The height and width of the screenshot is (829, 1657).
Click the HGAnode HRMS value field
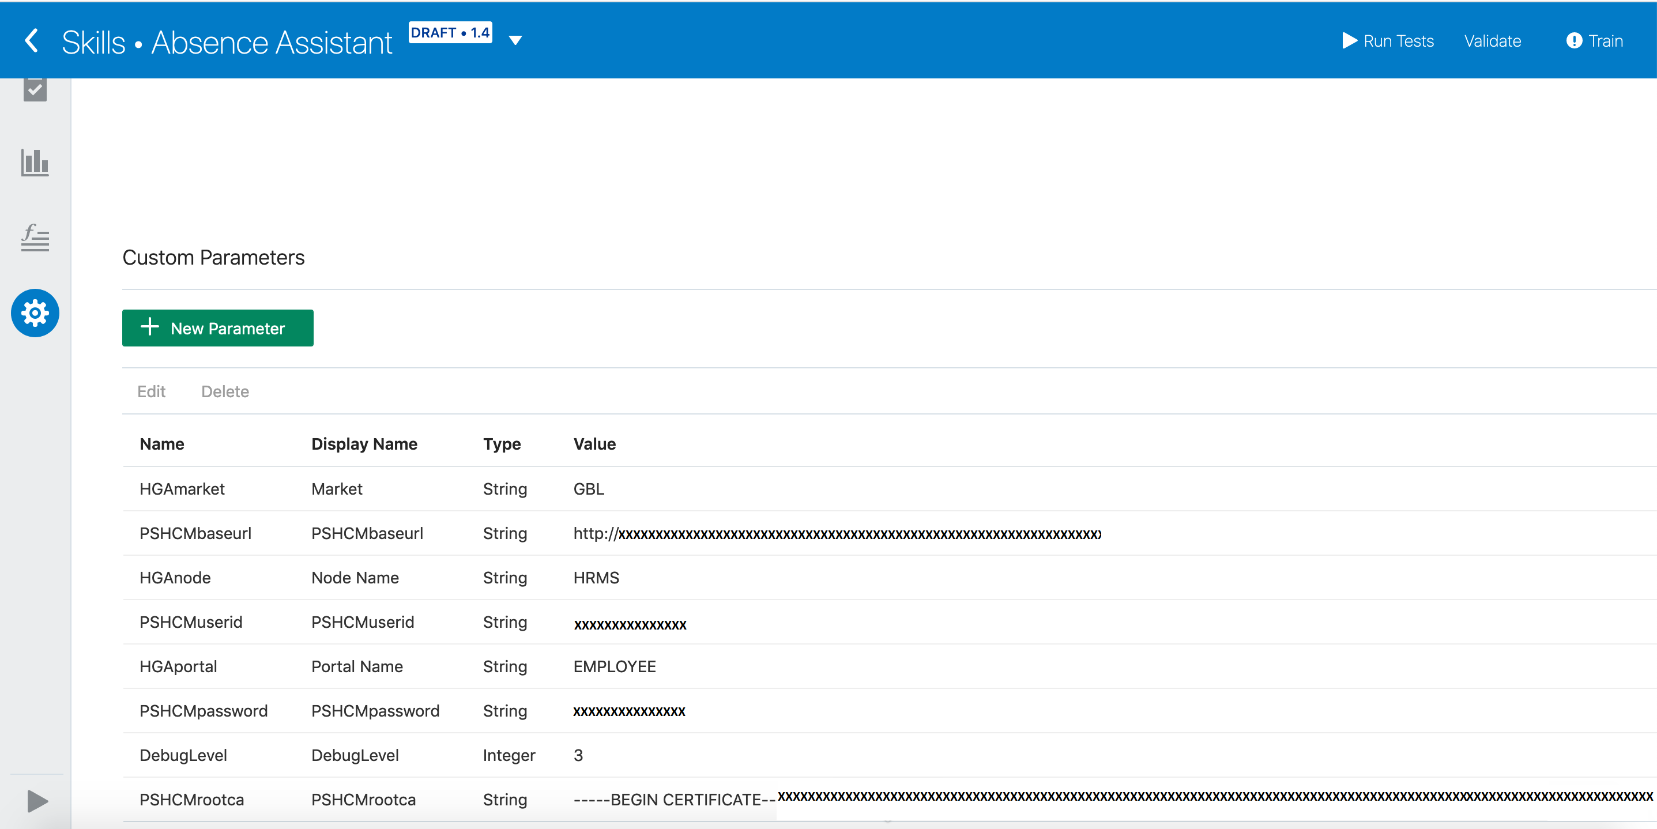click(596, 578)
